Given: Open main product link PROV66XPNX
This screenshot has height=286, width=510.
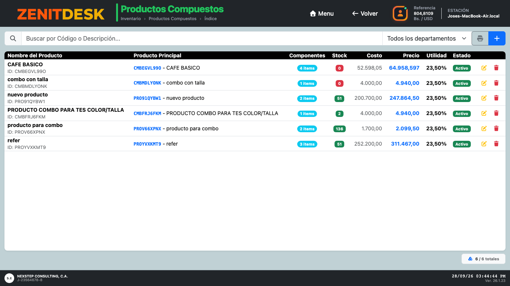Looking at the screenshot, I should pos(147,129).
